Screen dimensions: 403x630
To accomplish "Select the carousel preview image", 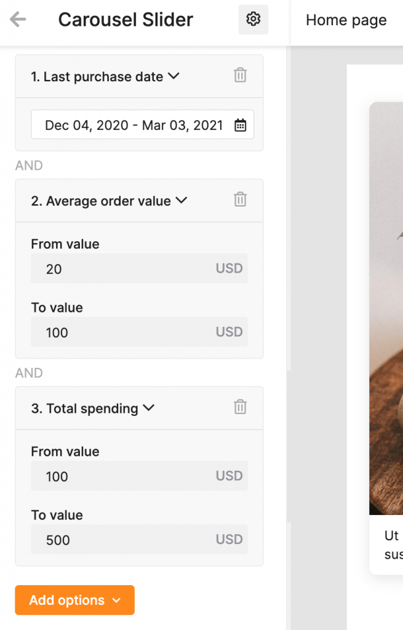I will tap(386, 308).
